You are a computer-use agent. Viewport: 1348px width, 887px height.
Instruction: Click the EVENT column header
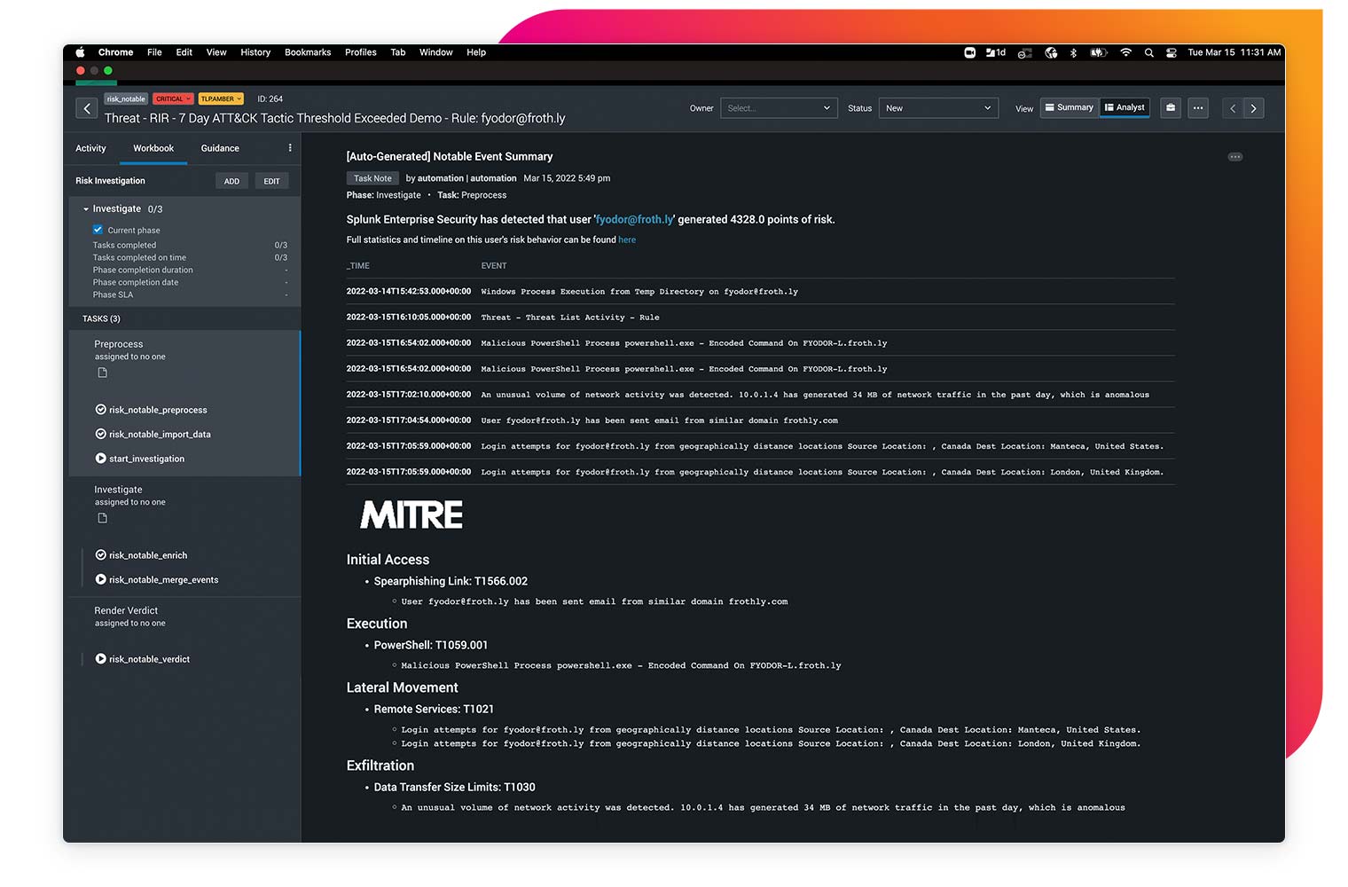pos(494,266)
